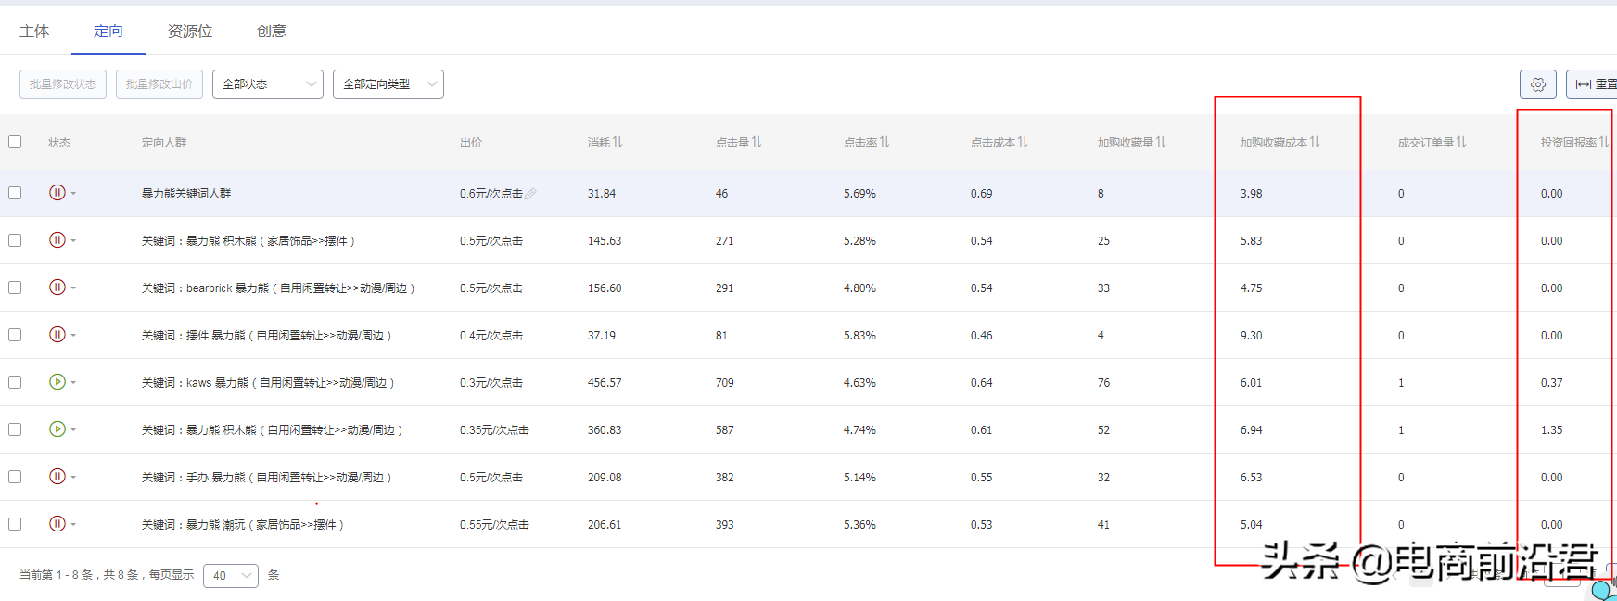Click pause status icon for 暴力熊 积木熊 家居饰品 row
This screenshot has width=1617, height=601.
[57, 240]
